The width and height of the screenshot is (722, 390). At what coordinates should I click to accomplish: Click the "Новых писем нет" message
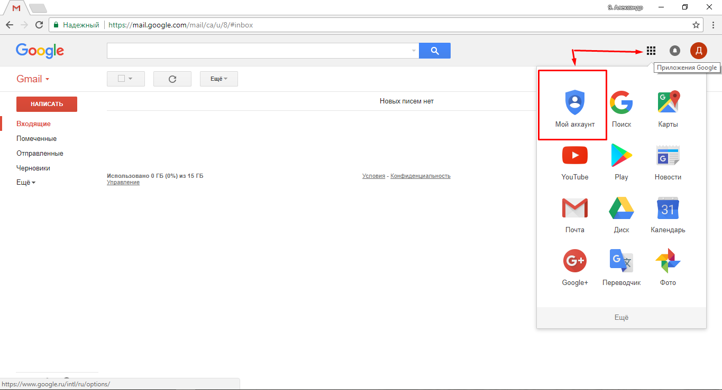coord(407,101)
